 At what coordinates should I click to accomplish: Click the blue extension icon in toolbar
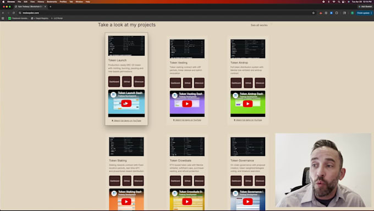coord(331,13)
